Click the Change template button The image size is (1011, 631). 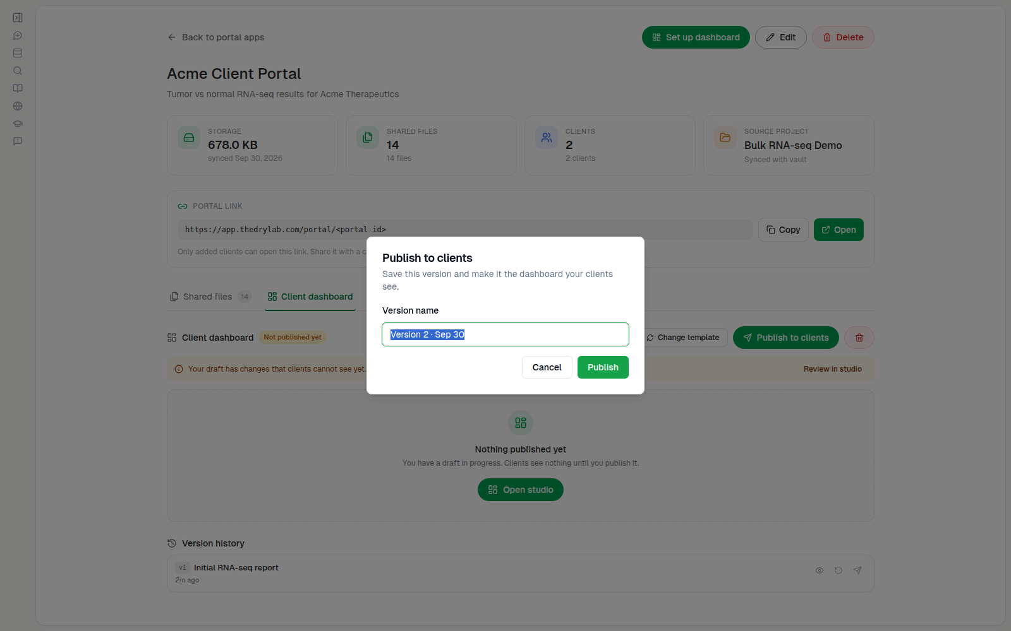coord(683,338)
